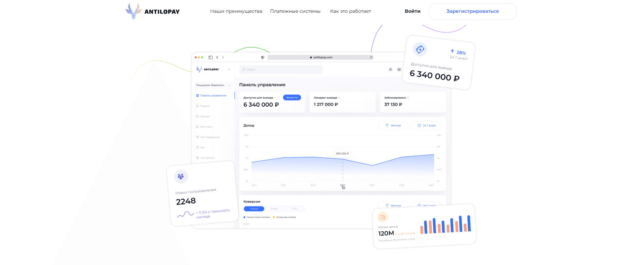Go to the Как это работает section
Viewport: 641px width, 265px height.
point(350,11)
